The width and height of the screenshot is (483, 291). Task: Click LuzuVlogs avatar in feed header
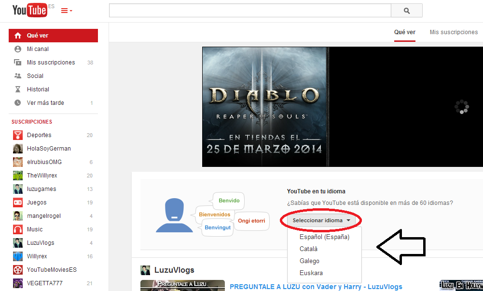145,270
